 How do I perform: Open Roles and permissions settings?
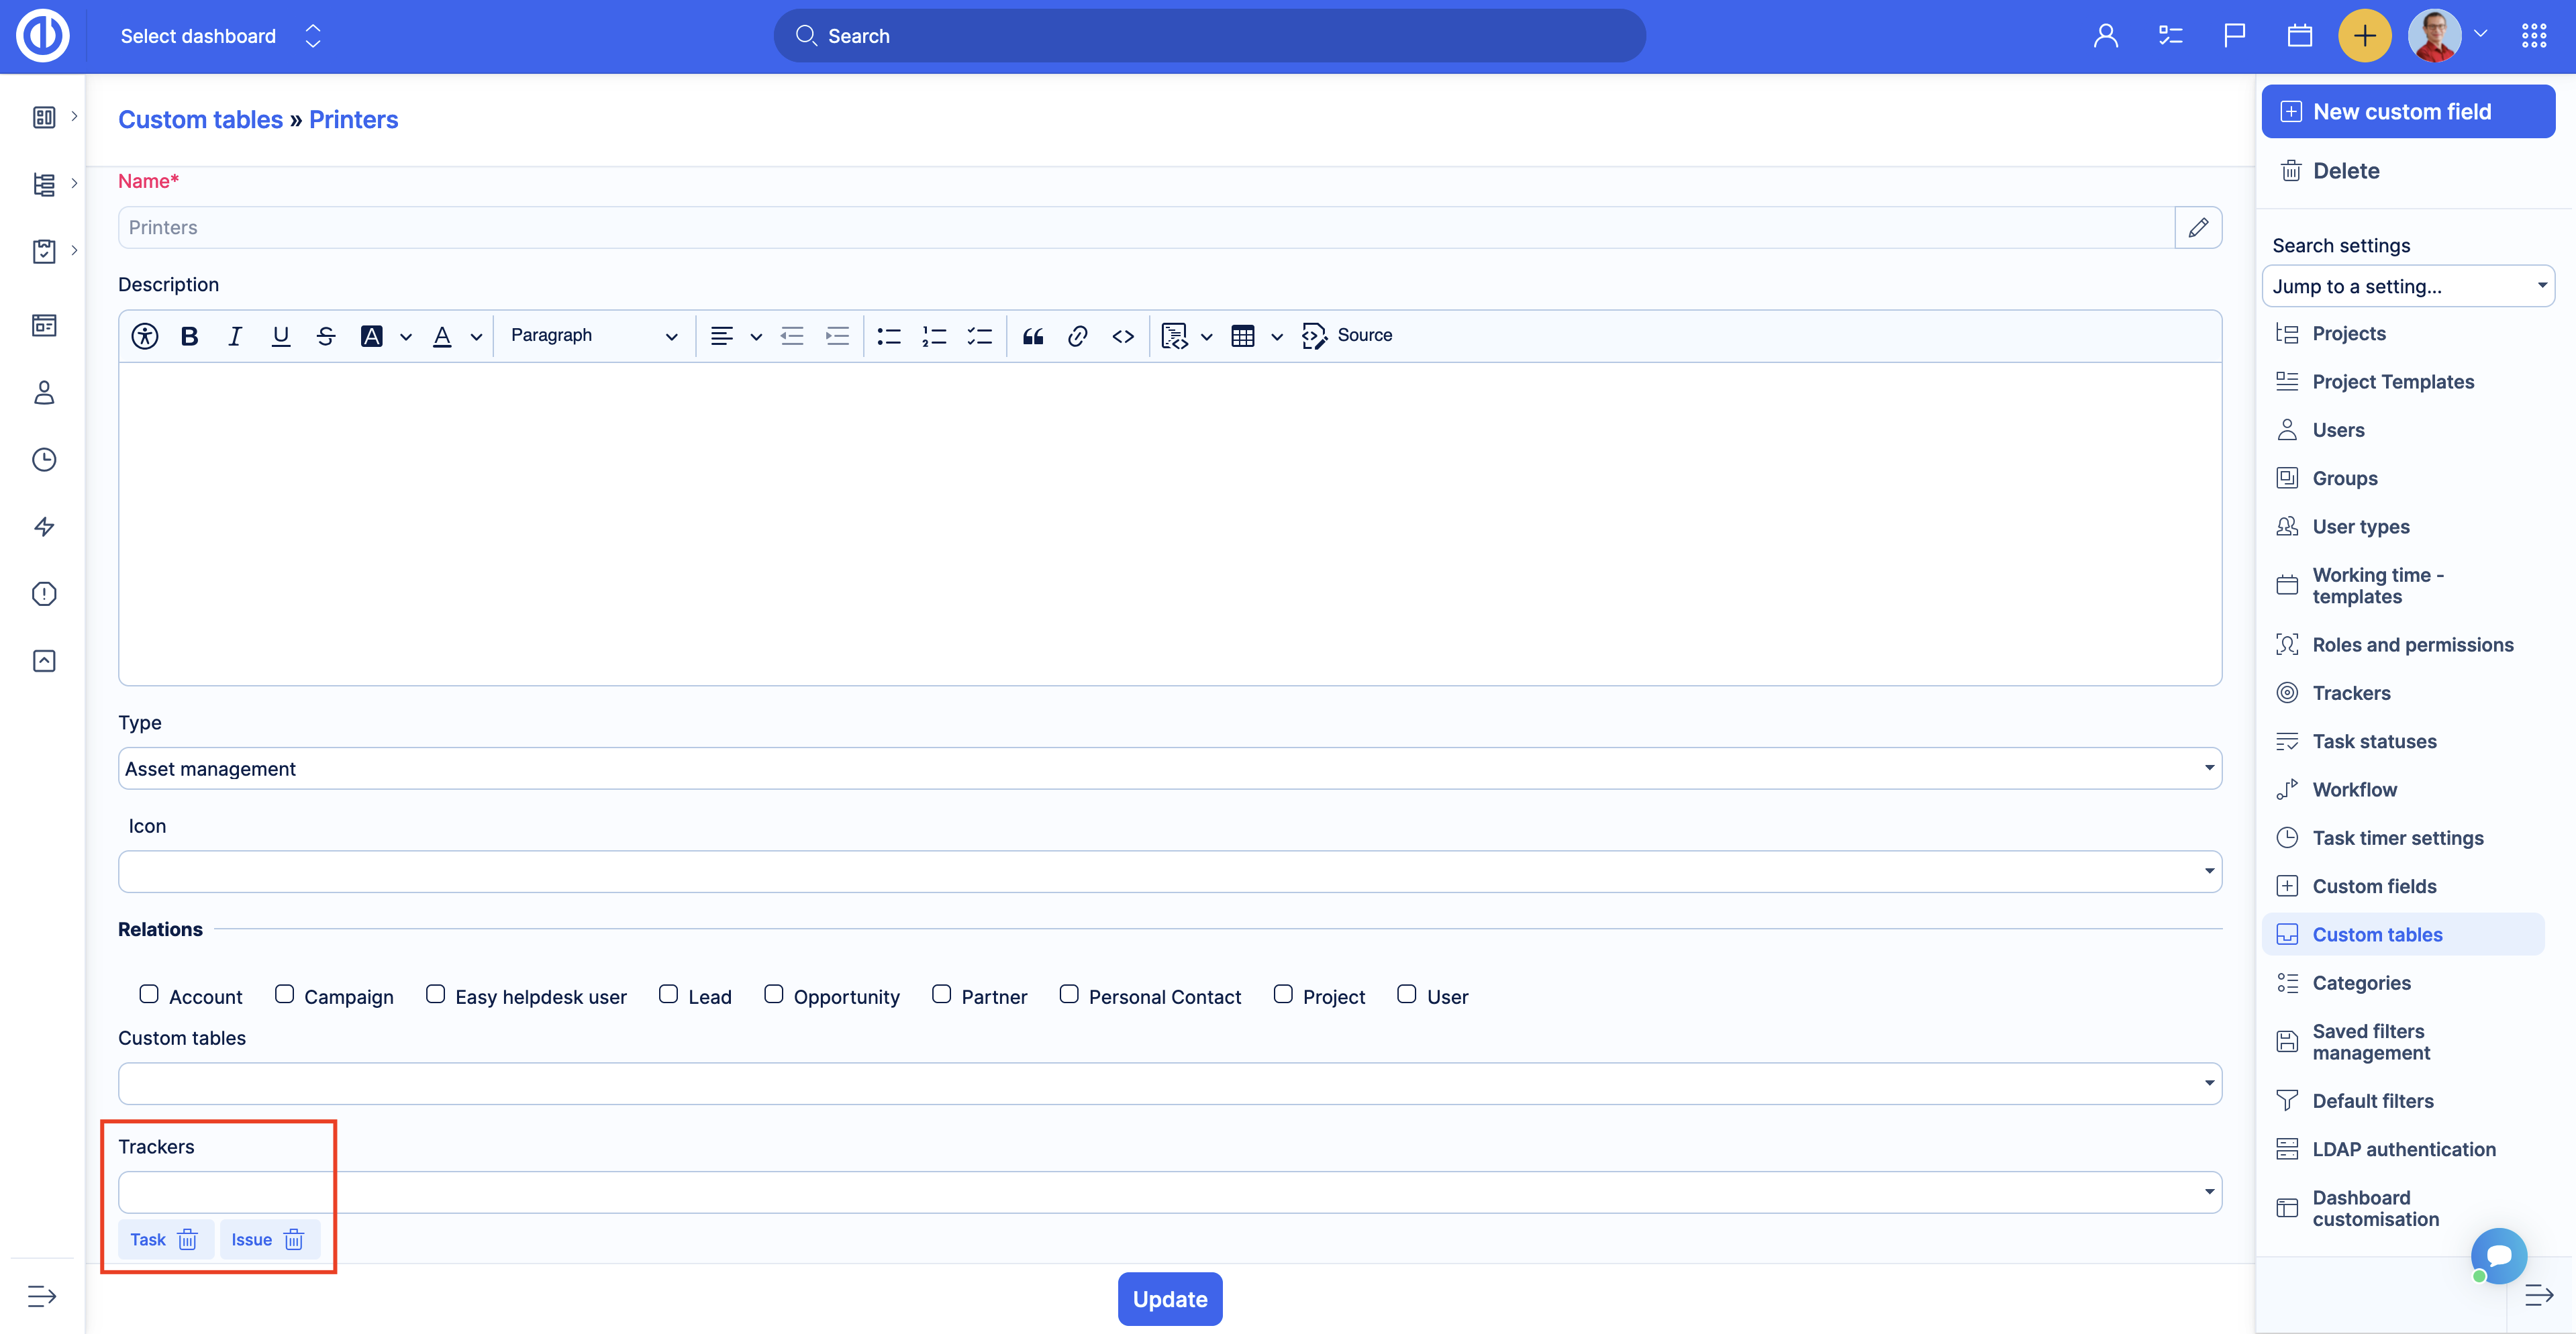[x=2412, y=645]
